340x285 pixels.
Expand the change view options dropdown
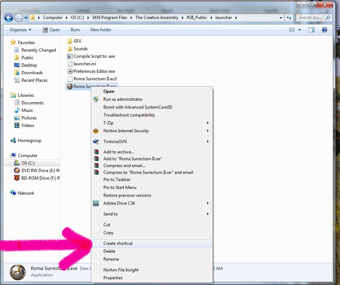click(x=299, y=30)
